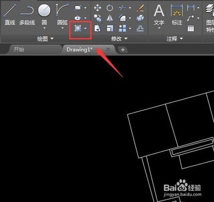
Task: Close the Drawing1* tab
Action: pyautogui.click(x=108, y=49)
